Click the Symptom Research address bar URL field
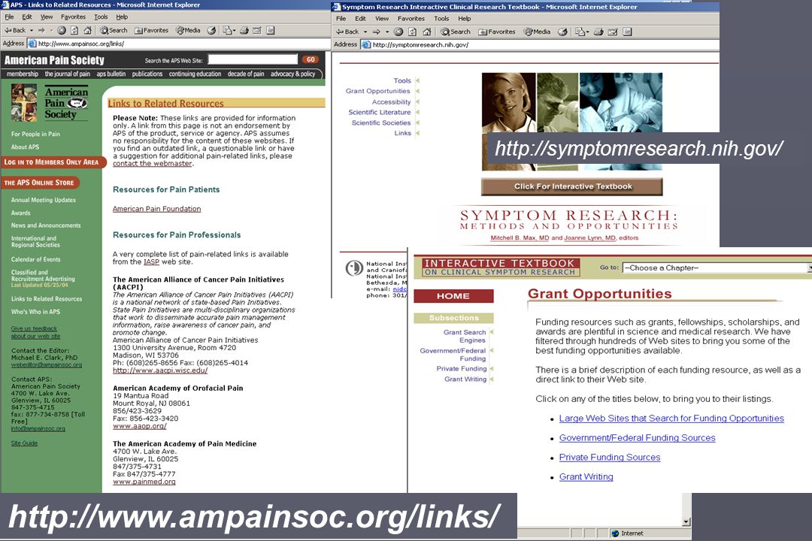This screenshot has width=812, height=541. click(540, 45)
